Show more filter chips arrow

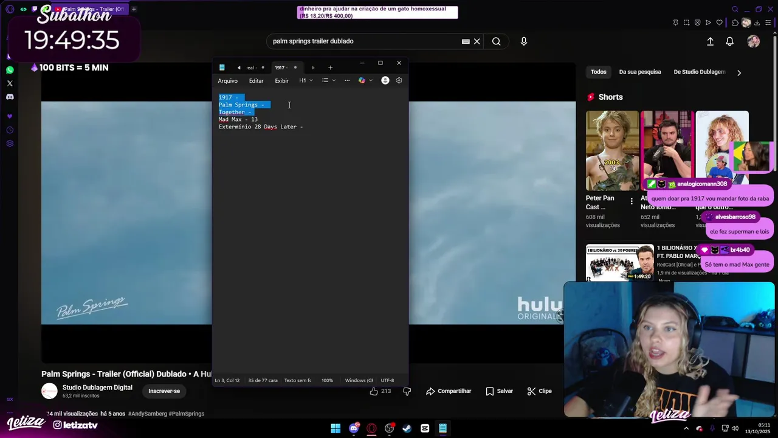click(739, 72)
